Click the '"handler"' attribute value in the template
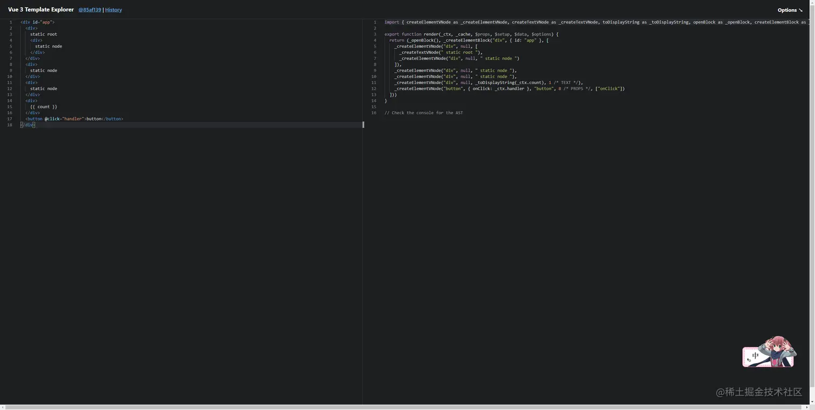This screenshot has width=815, height=410. point(73,119)
